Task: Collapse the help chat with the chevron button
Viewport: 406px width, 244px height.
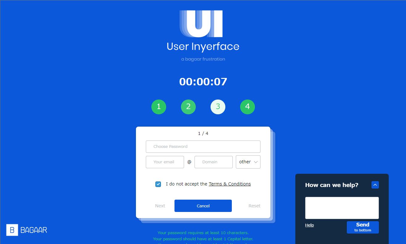Action: (375, 185)
